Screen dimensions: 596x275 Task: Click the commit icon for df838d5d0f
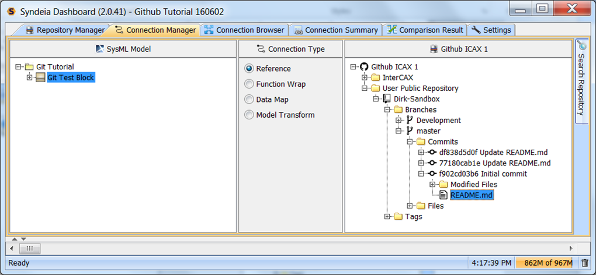click(432, 152)
